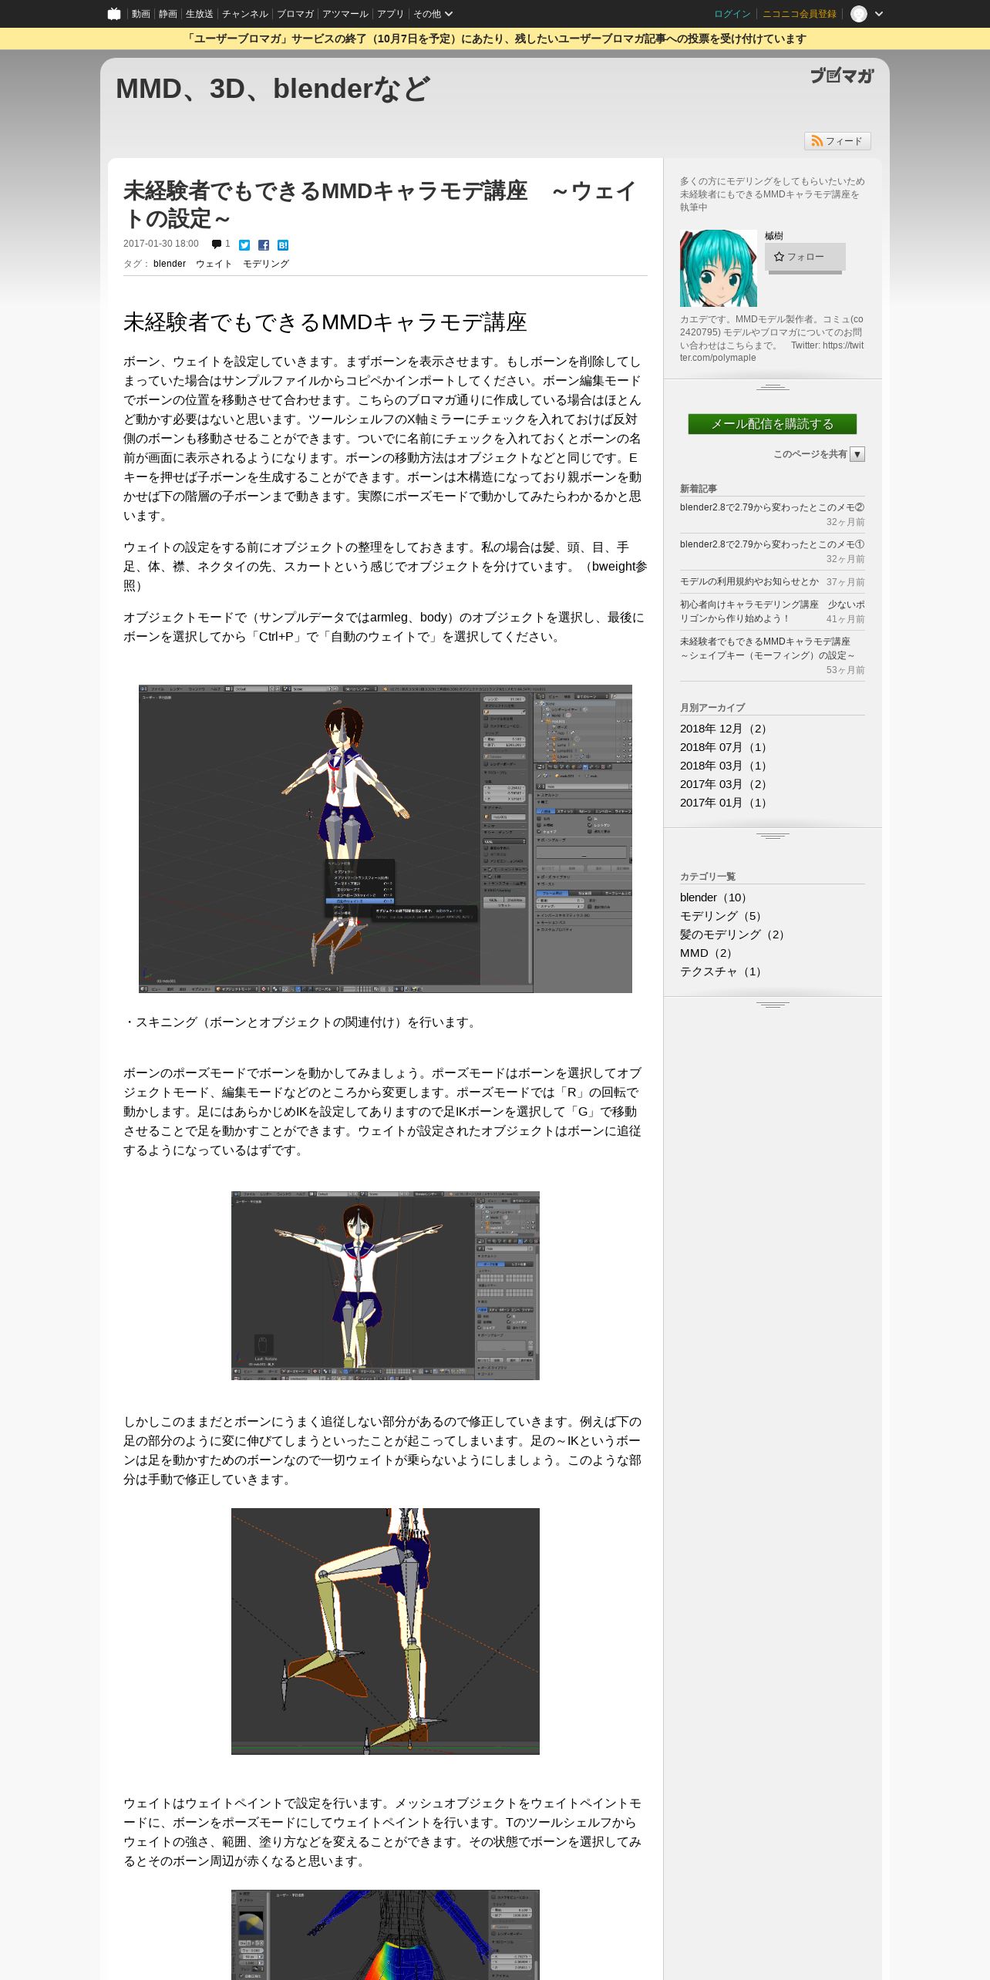Go to 生放送 section
Screen dimensions: 990x1980
pos(199,14)
